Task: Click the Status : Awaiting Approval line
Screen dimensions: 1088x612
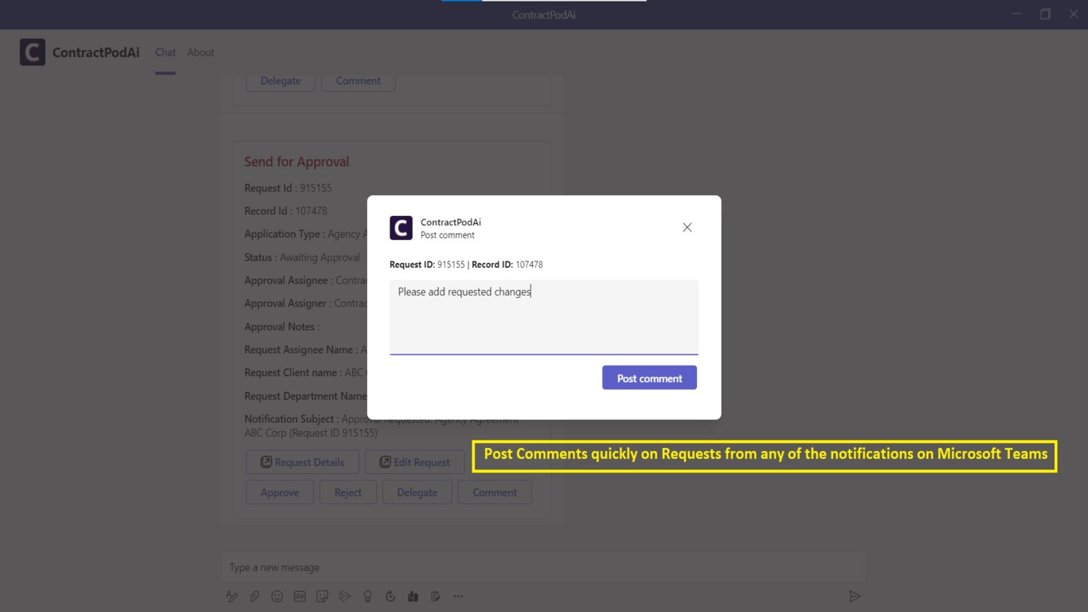Action: [x=302, y=257]
